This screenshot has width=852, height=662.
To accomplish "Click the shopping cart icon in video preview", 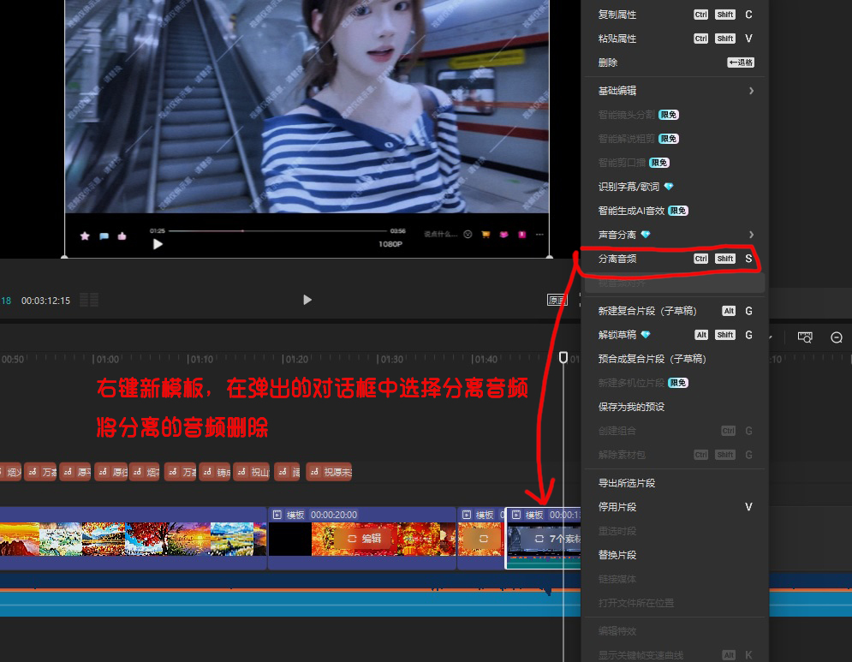I will 486,234.
